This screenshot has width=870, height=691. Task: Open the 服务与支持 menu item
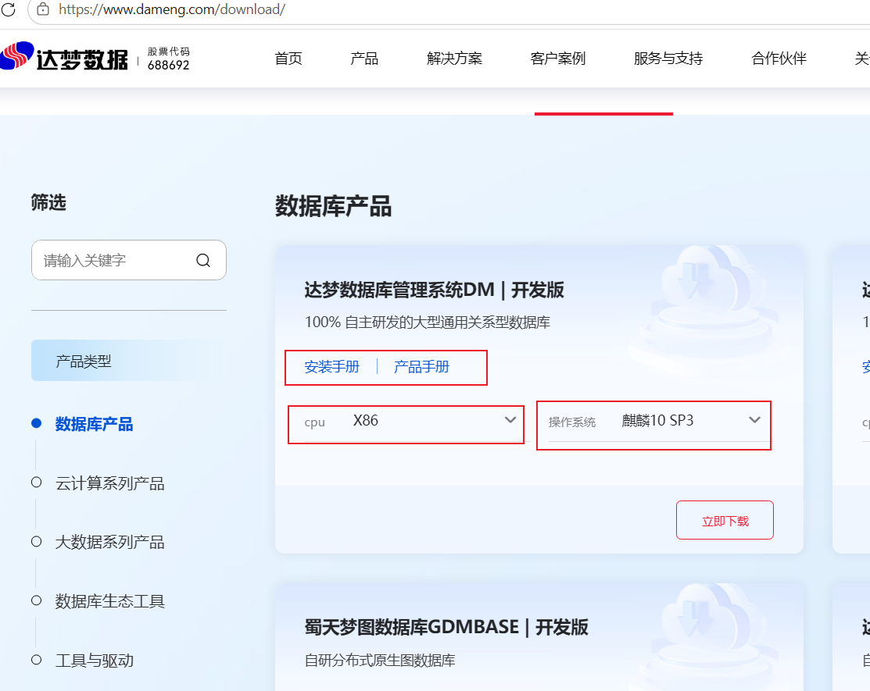click(668, 59)
